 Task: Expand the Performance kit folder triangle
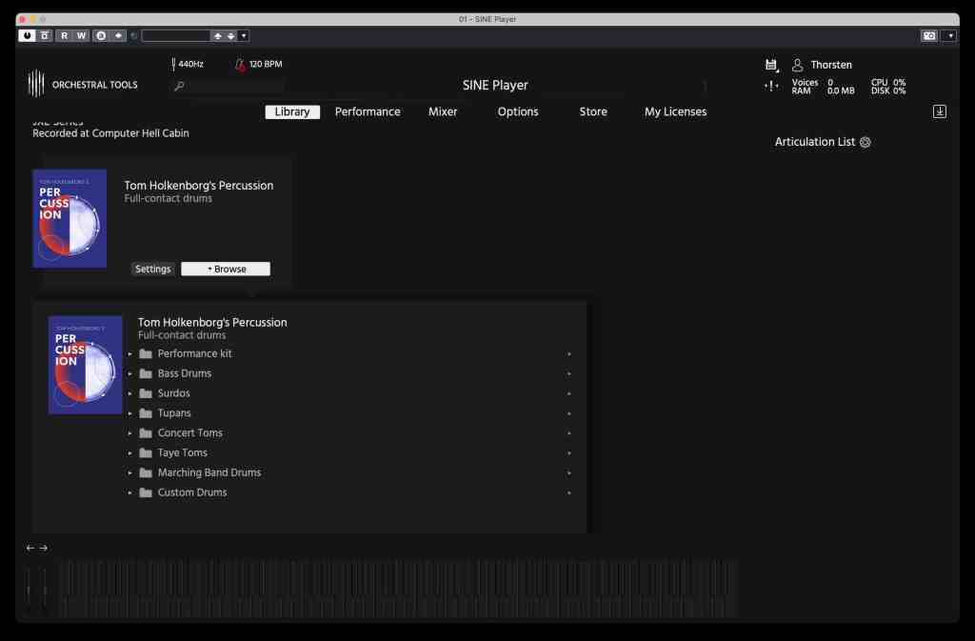point(129,353)
